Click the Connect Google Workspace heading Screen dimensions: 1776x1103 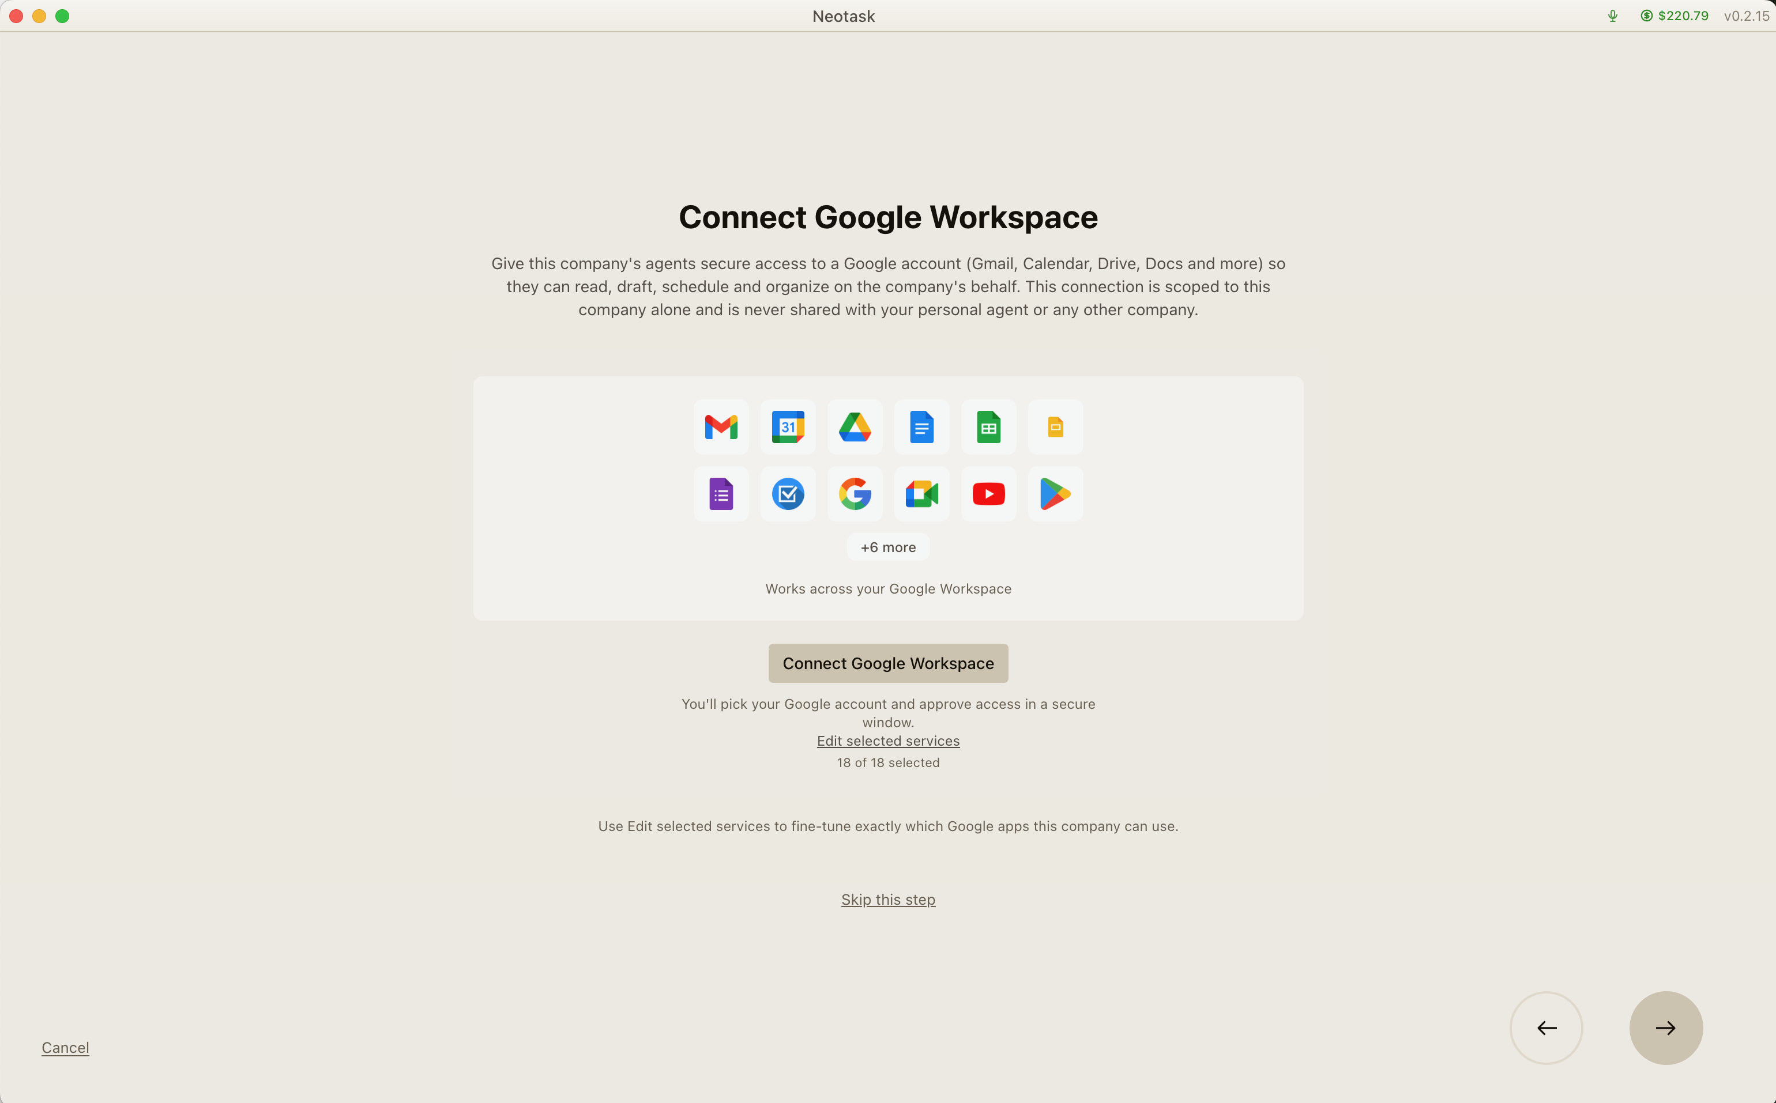pos(887,217)
